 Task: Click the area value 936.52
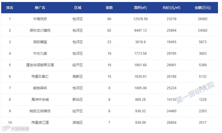tap(140, 111)
